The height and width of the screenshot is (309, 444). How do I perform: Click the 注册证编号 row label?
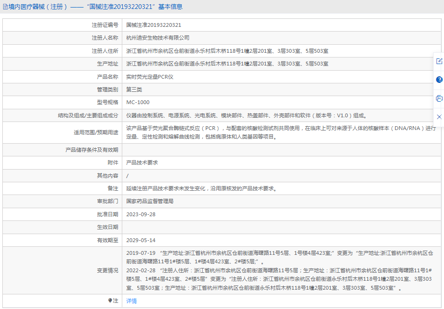click(105, 25)
